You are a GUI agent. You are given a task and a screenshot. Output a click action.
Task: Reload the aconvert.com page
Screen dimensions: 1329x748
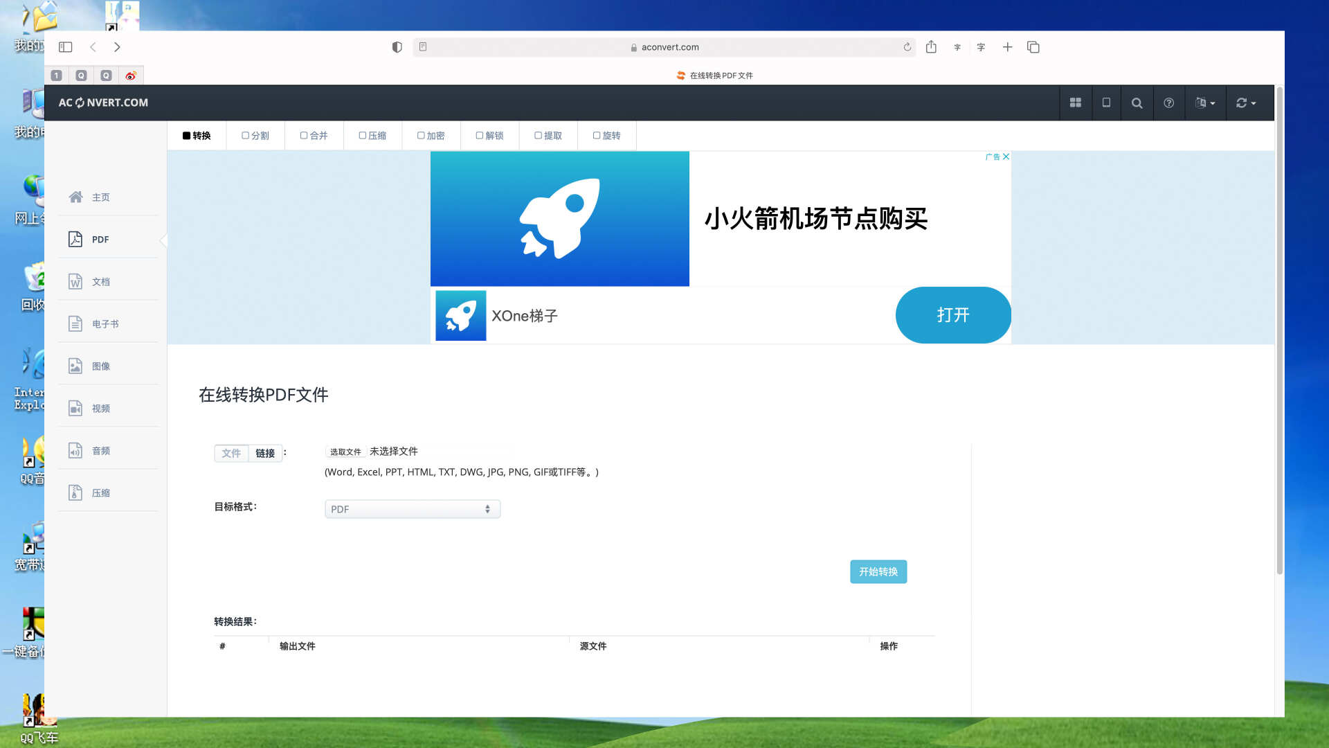coord(907,47)
